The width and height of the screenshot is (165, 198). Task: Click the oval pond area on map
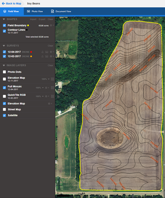[x=110, y=137]
